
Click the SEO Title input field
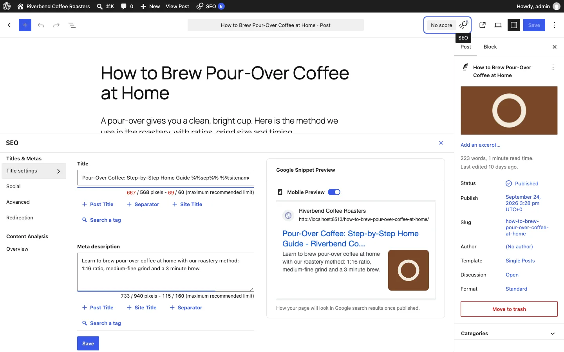pyautogui.click(x=166, y=178)
